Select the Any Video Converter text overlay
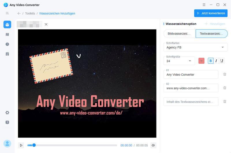The height and width of the screenshot is (153, 231). [x=90, y=102]
